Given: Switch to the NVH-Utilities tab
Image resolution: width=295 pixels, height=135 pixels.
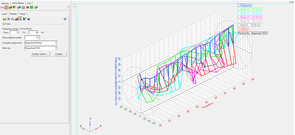Looking at the screenshot, I should coord(18,3).
